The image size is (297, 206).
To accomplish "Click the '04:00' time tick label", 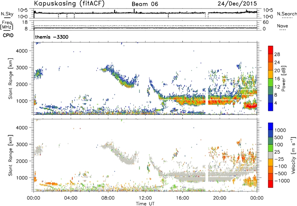I will tap(71, 198).
